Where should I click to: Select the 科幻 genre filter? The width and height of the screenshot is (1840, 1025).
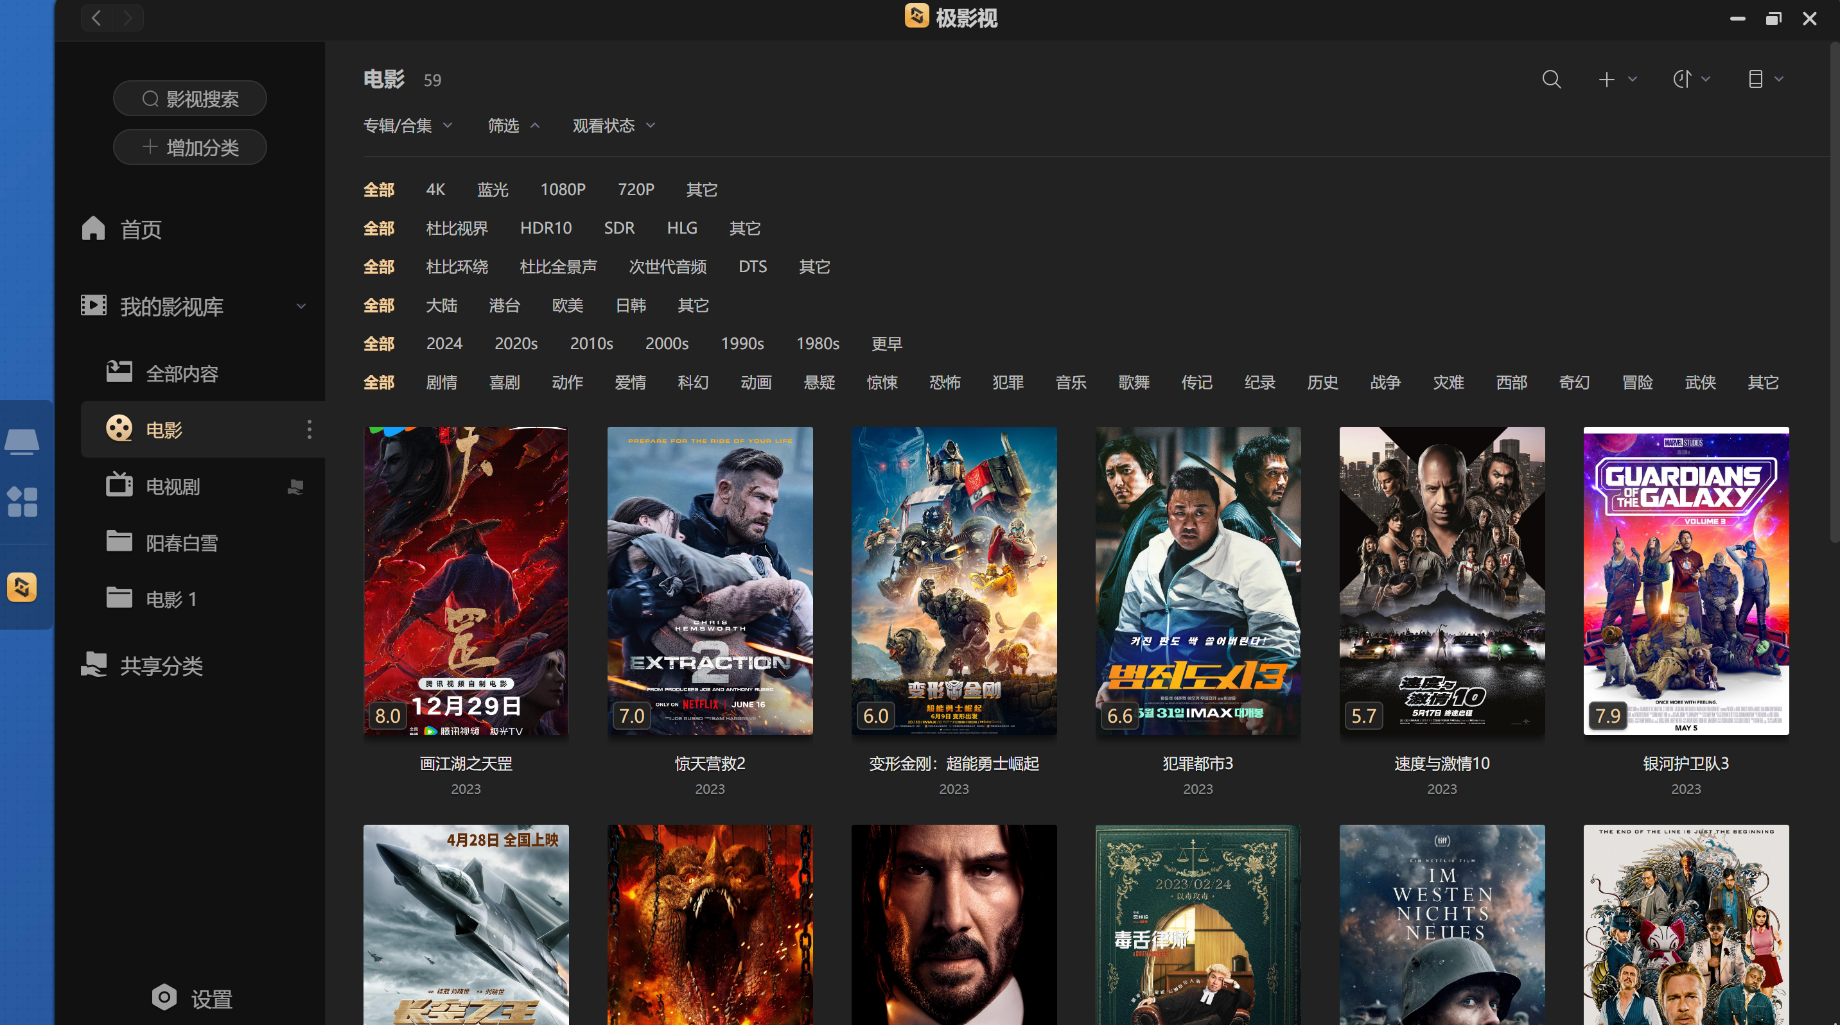[693, 382]
